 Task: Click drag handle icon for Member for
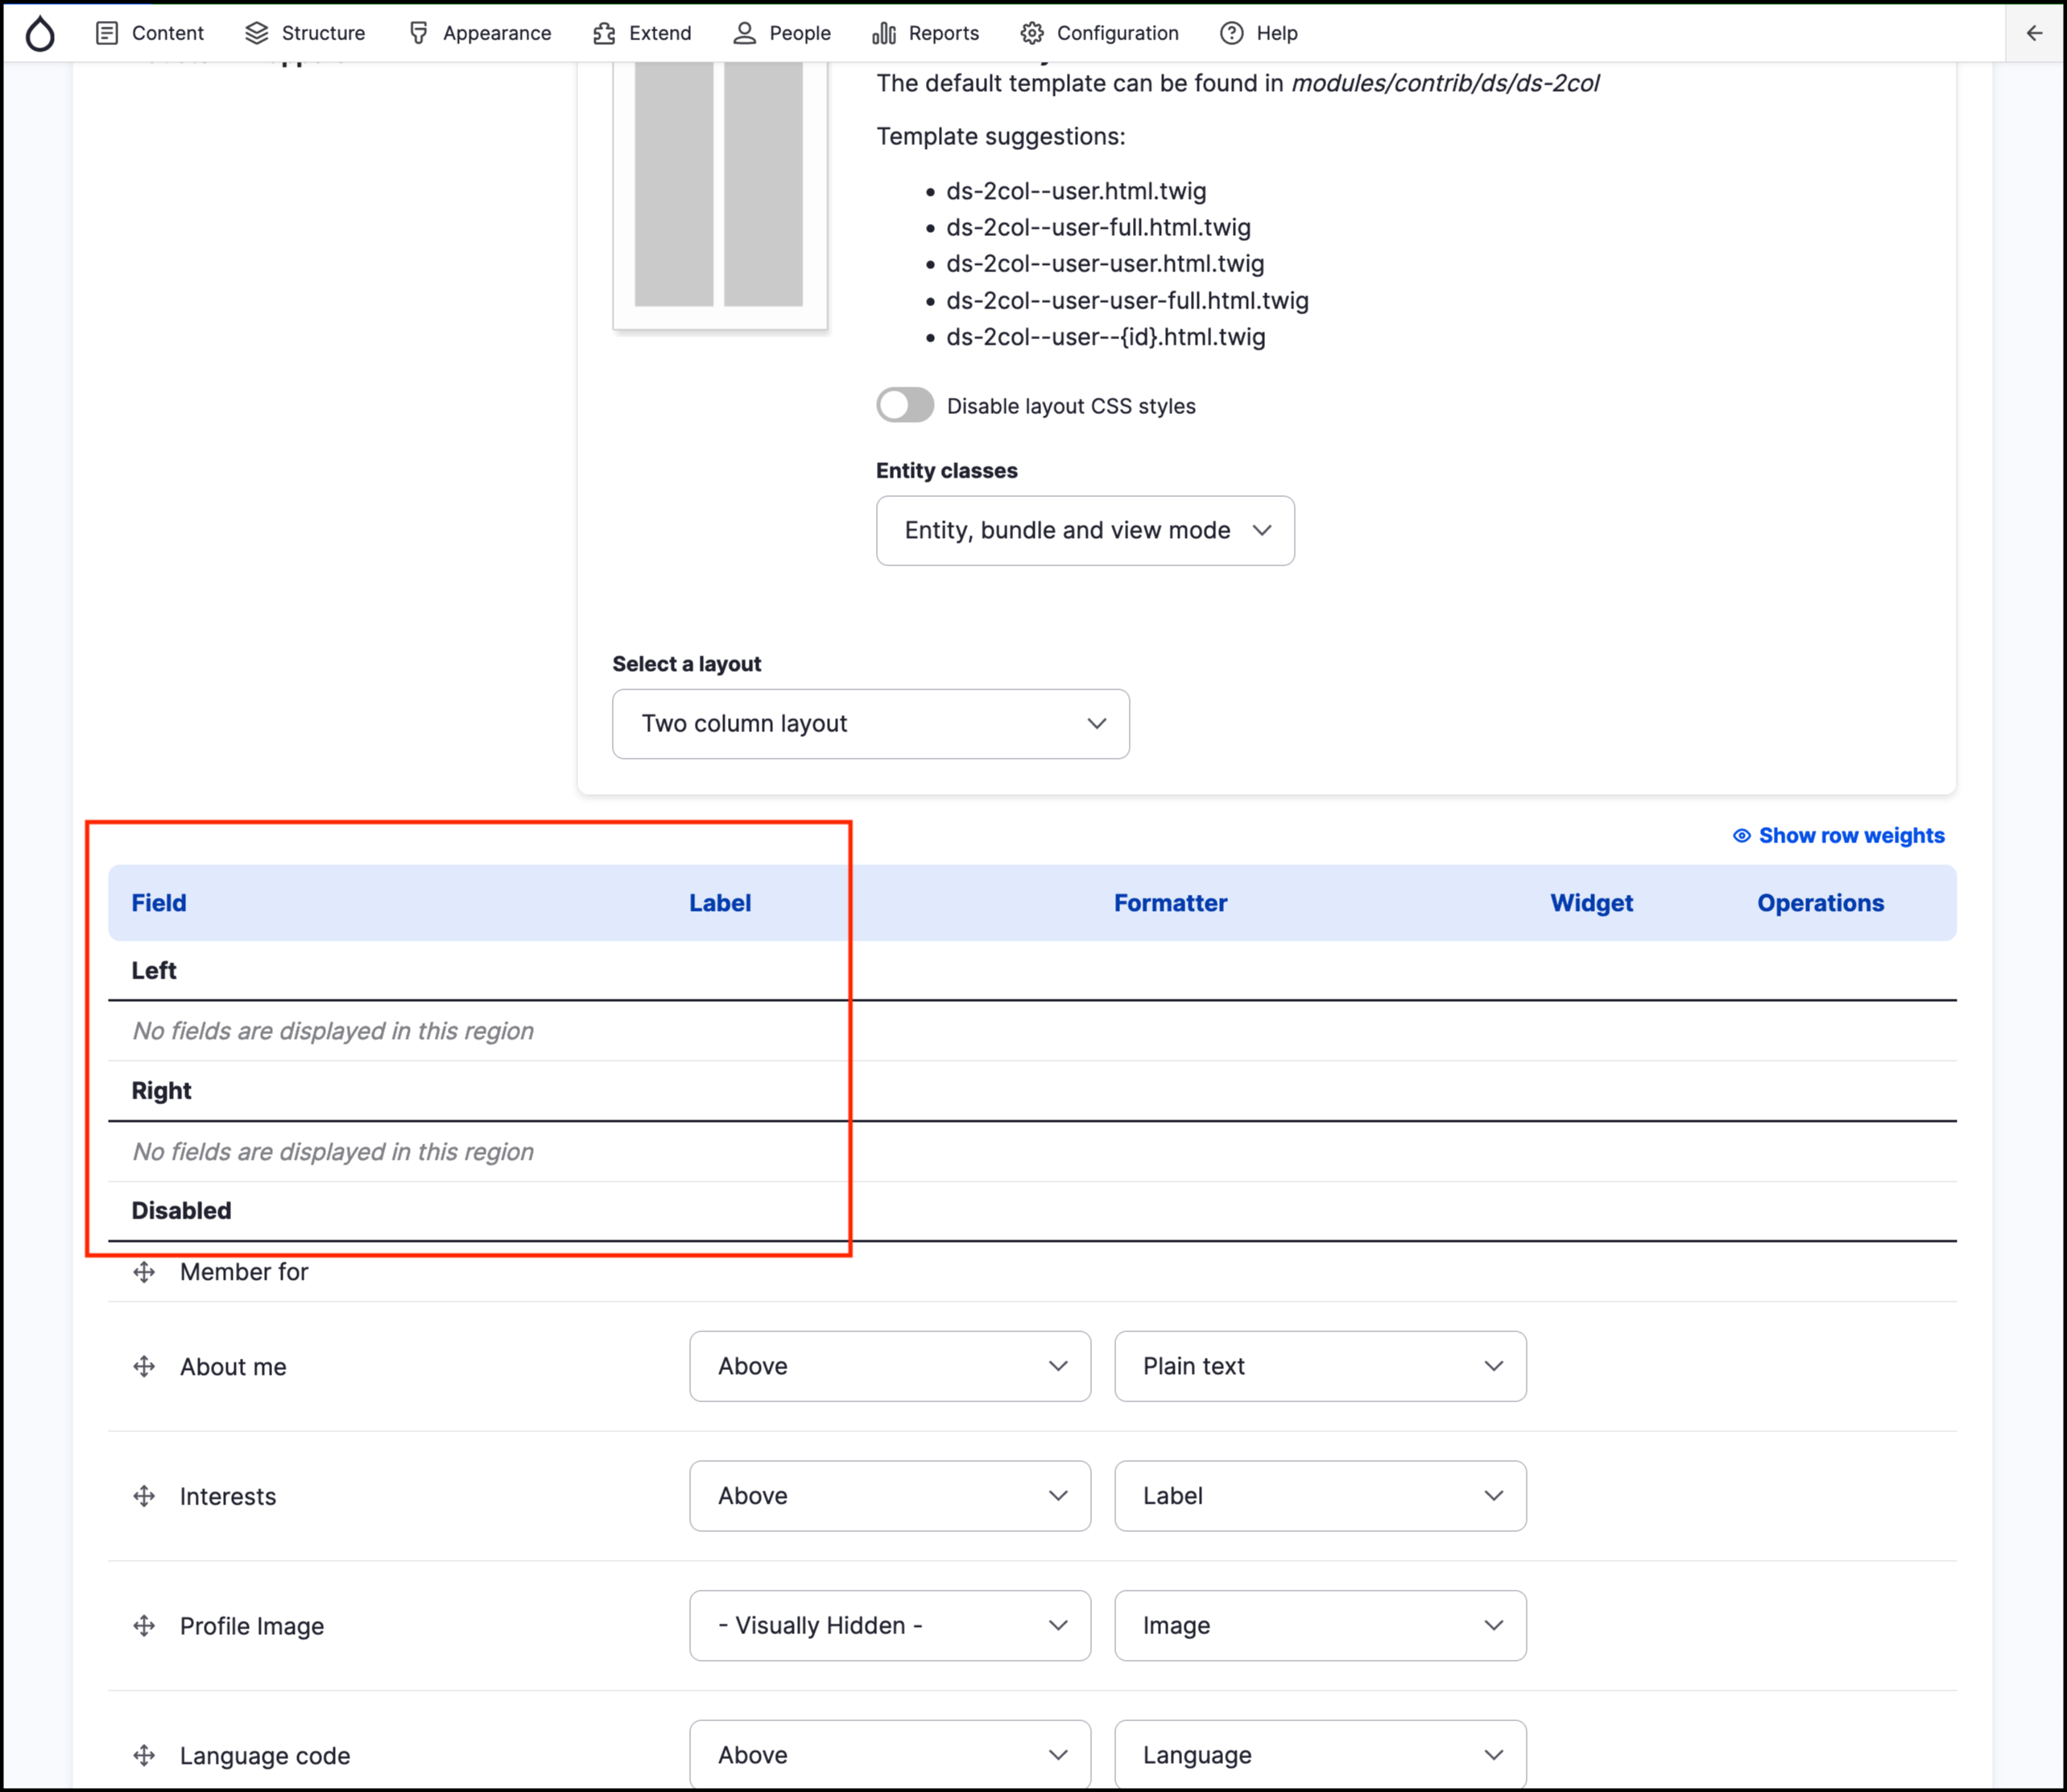pos(144,1272)
